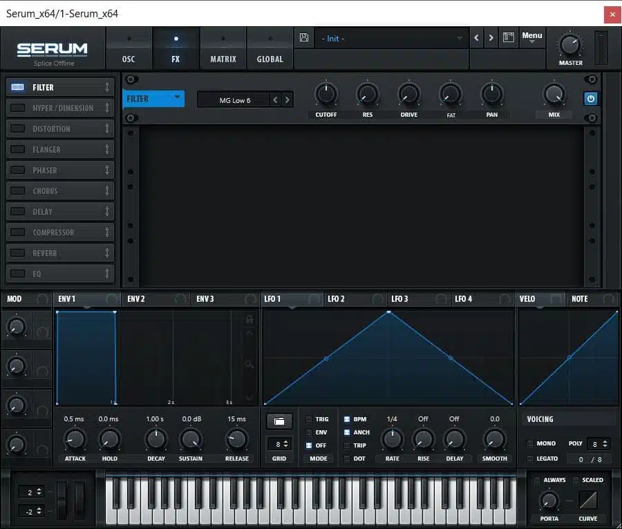
Task: Click reorder arrows on Delay effect row
Action: 107,211
